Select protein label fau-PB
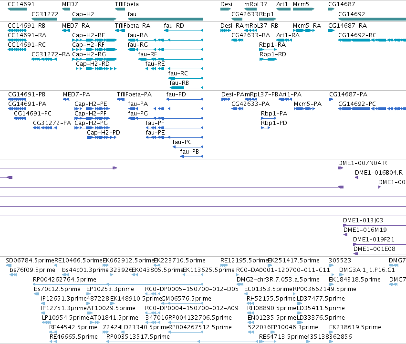 189,152
